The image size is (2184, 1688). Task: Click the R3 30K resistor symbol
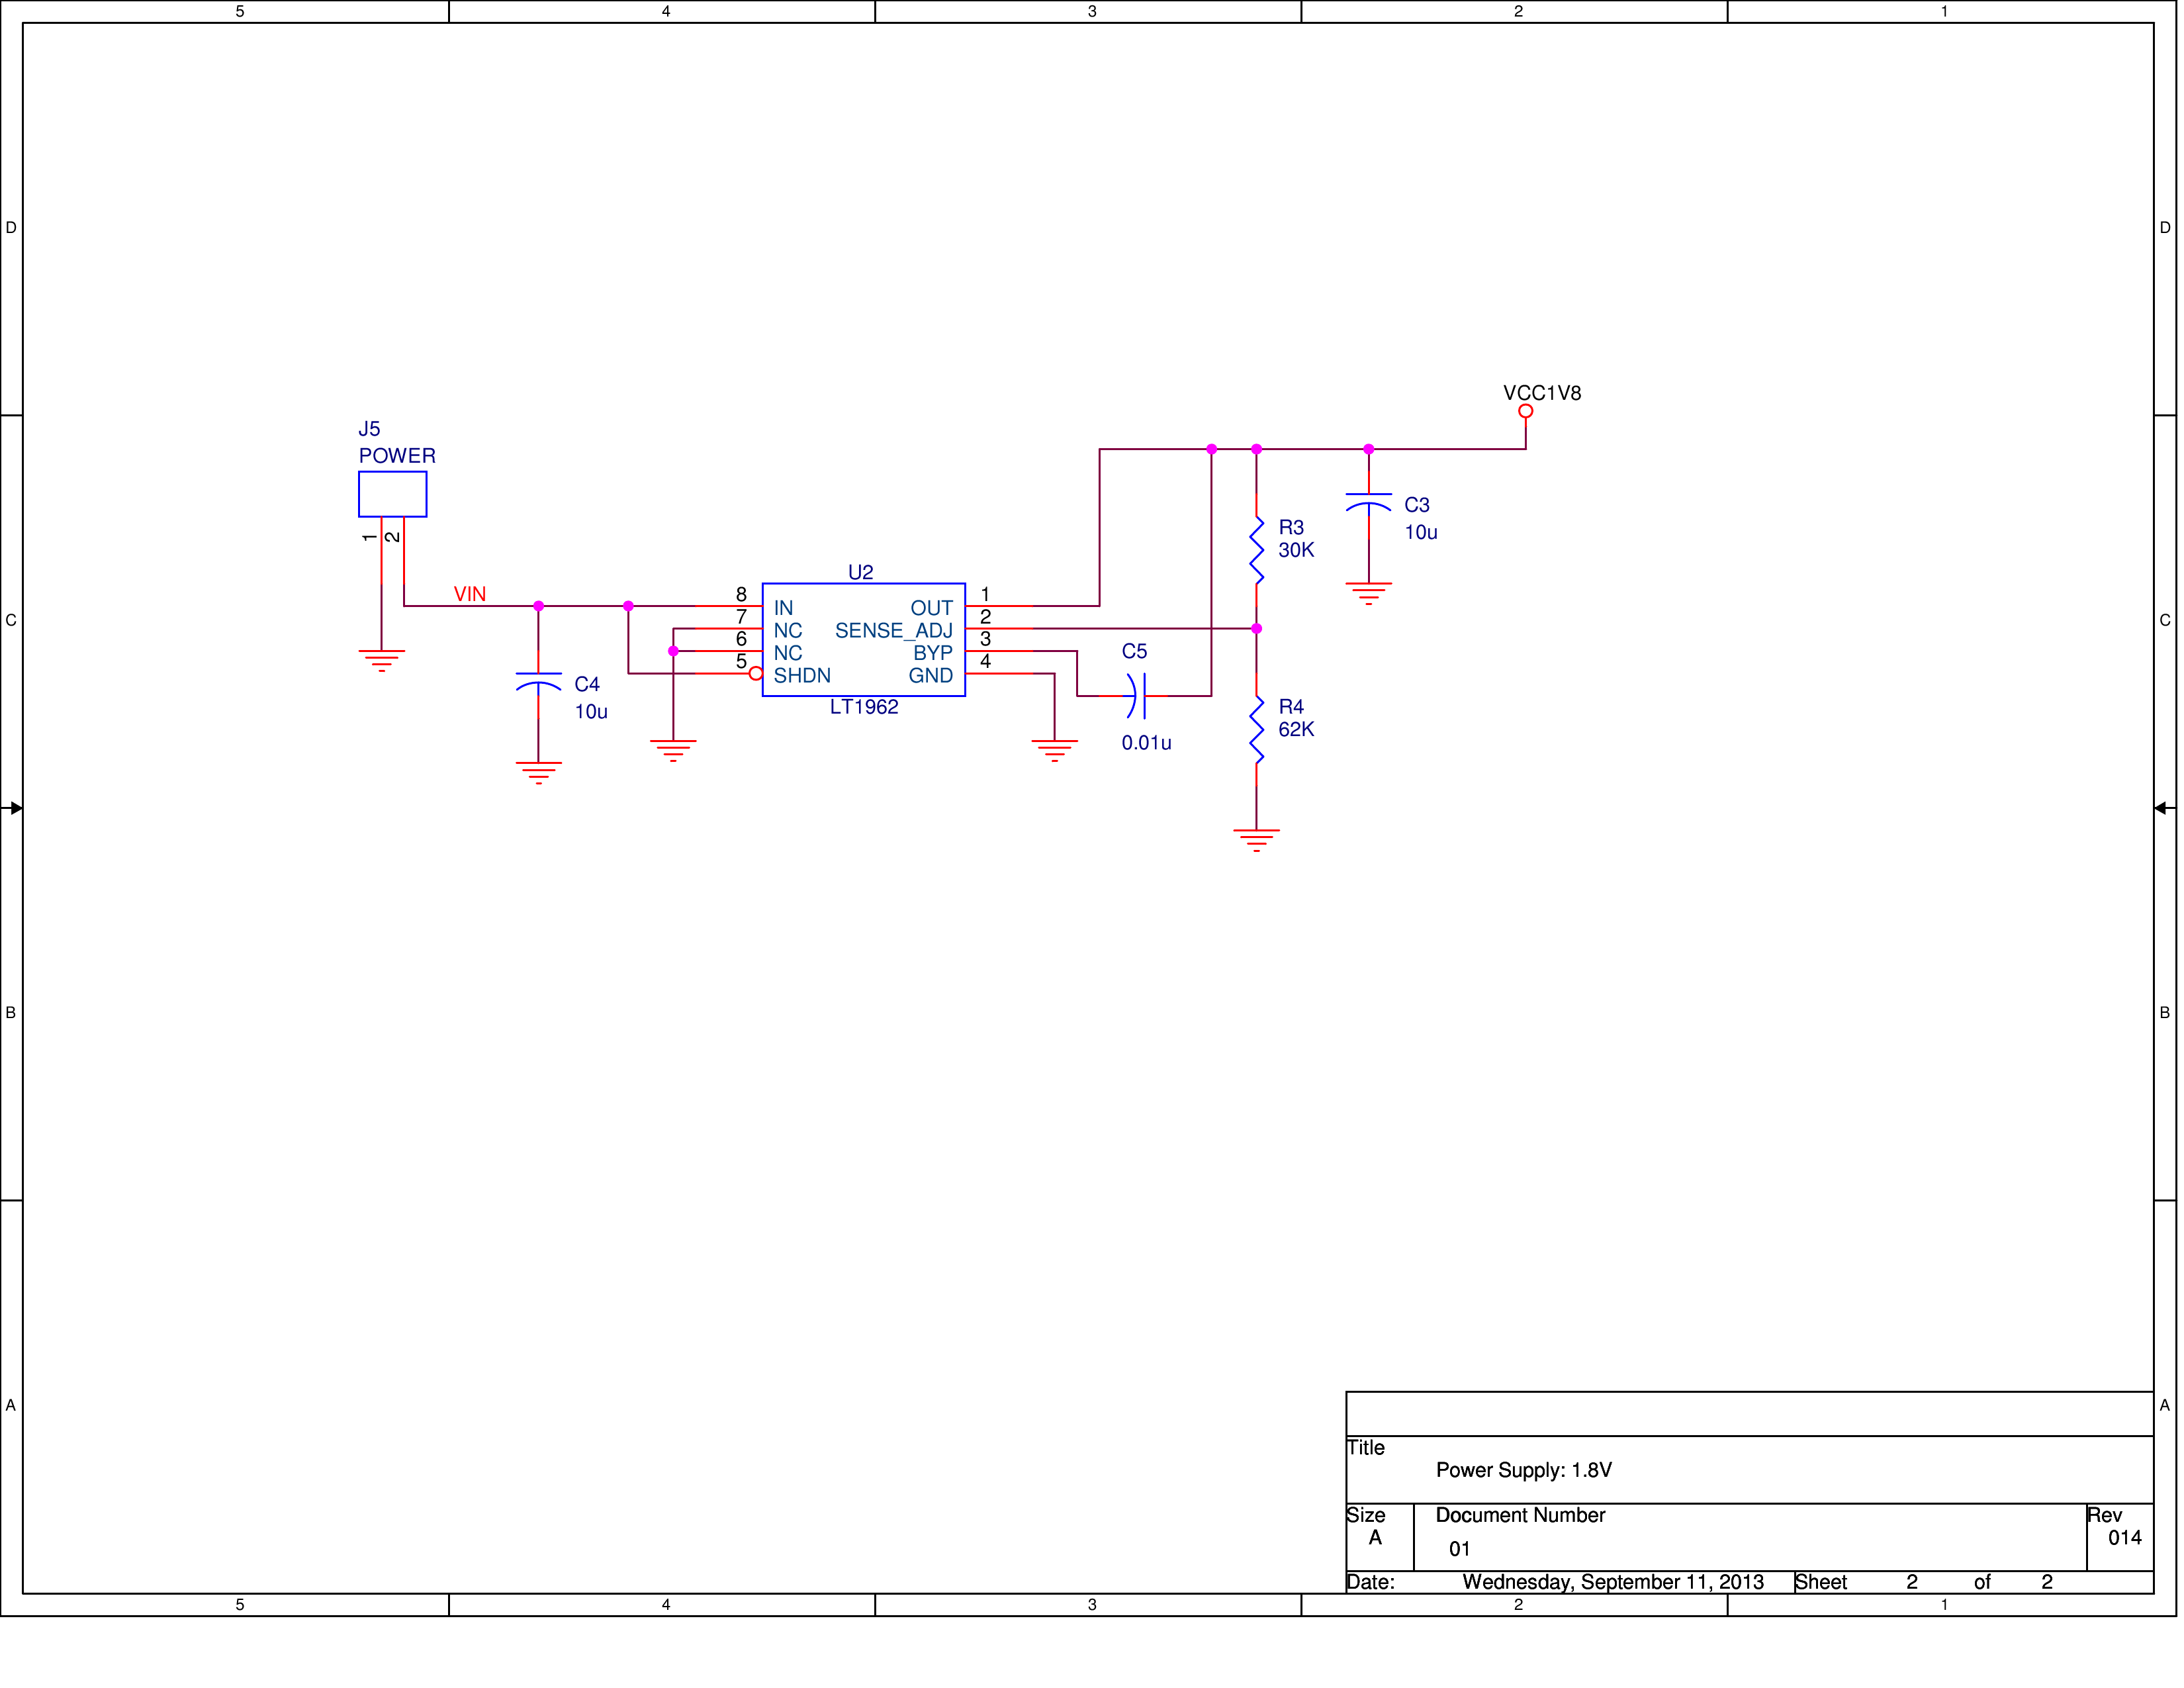coord(1256,551)
